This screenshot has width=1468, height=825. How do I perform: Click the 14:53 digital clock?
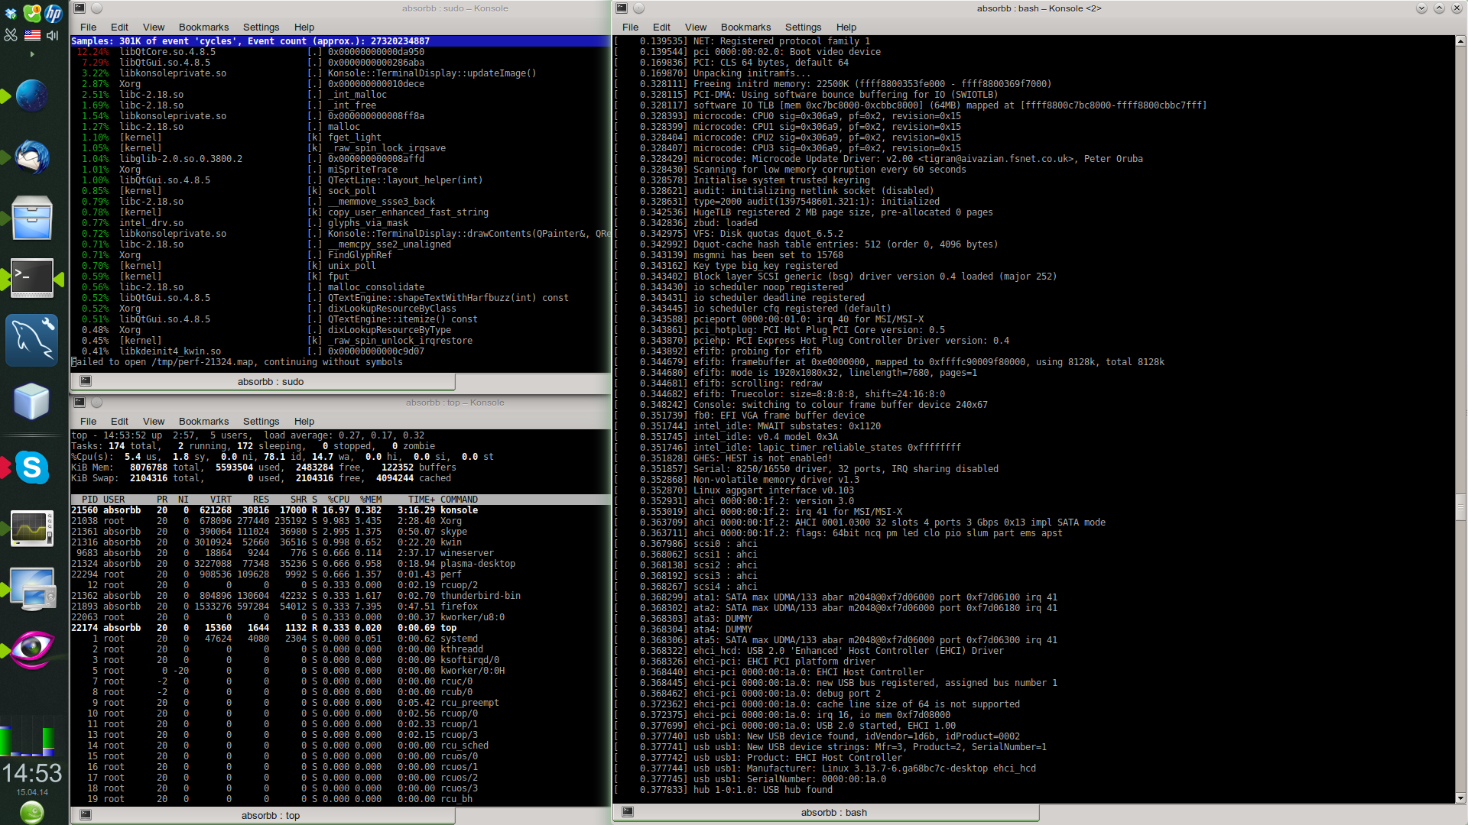[x=32, y=773]
